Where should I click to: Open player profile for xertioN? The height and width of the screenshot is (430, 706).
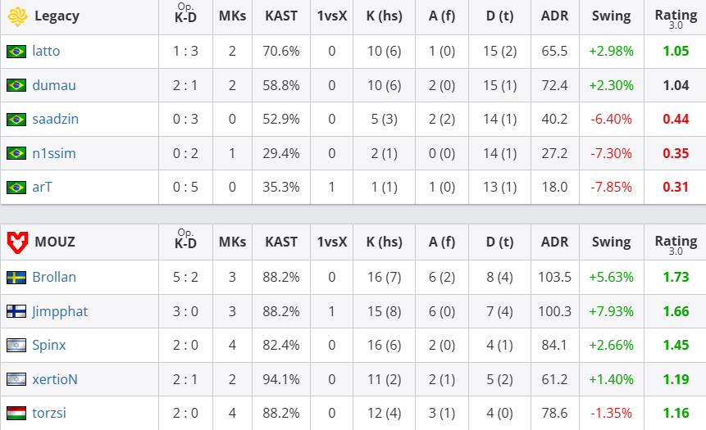pyautogui.click(x=55, y=379)
